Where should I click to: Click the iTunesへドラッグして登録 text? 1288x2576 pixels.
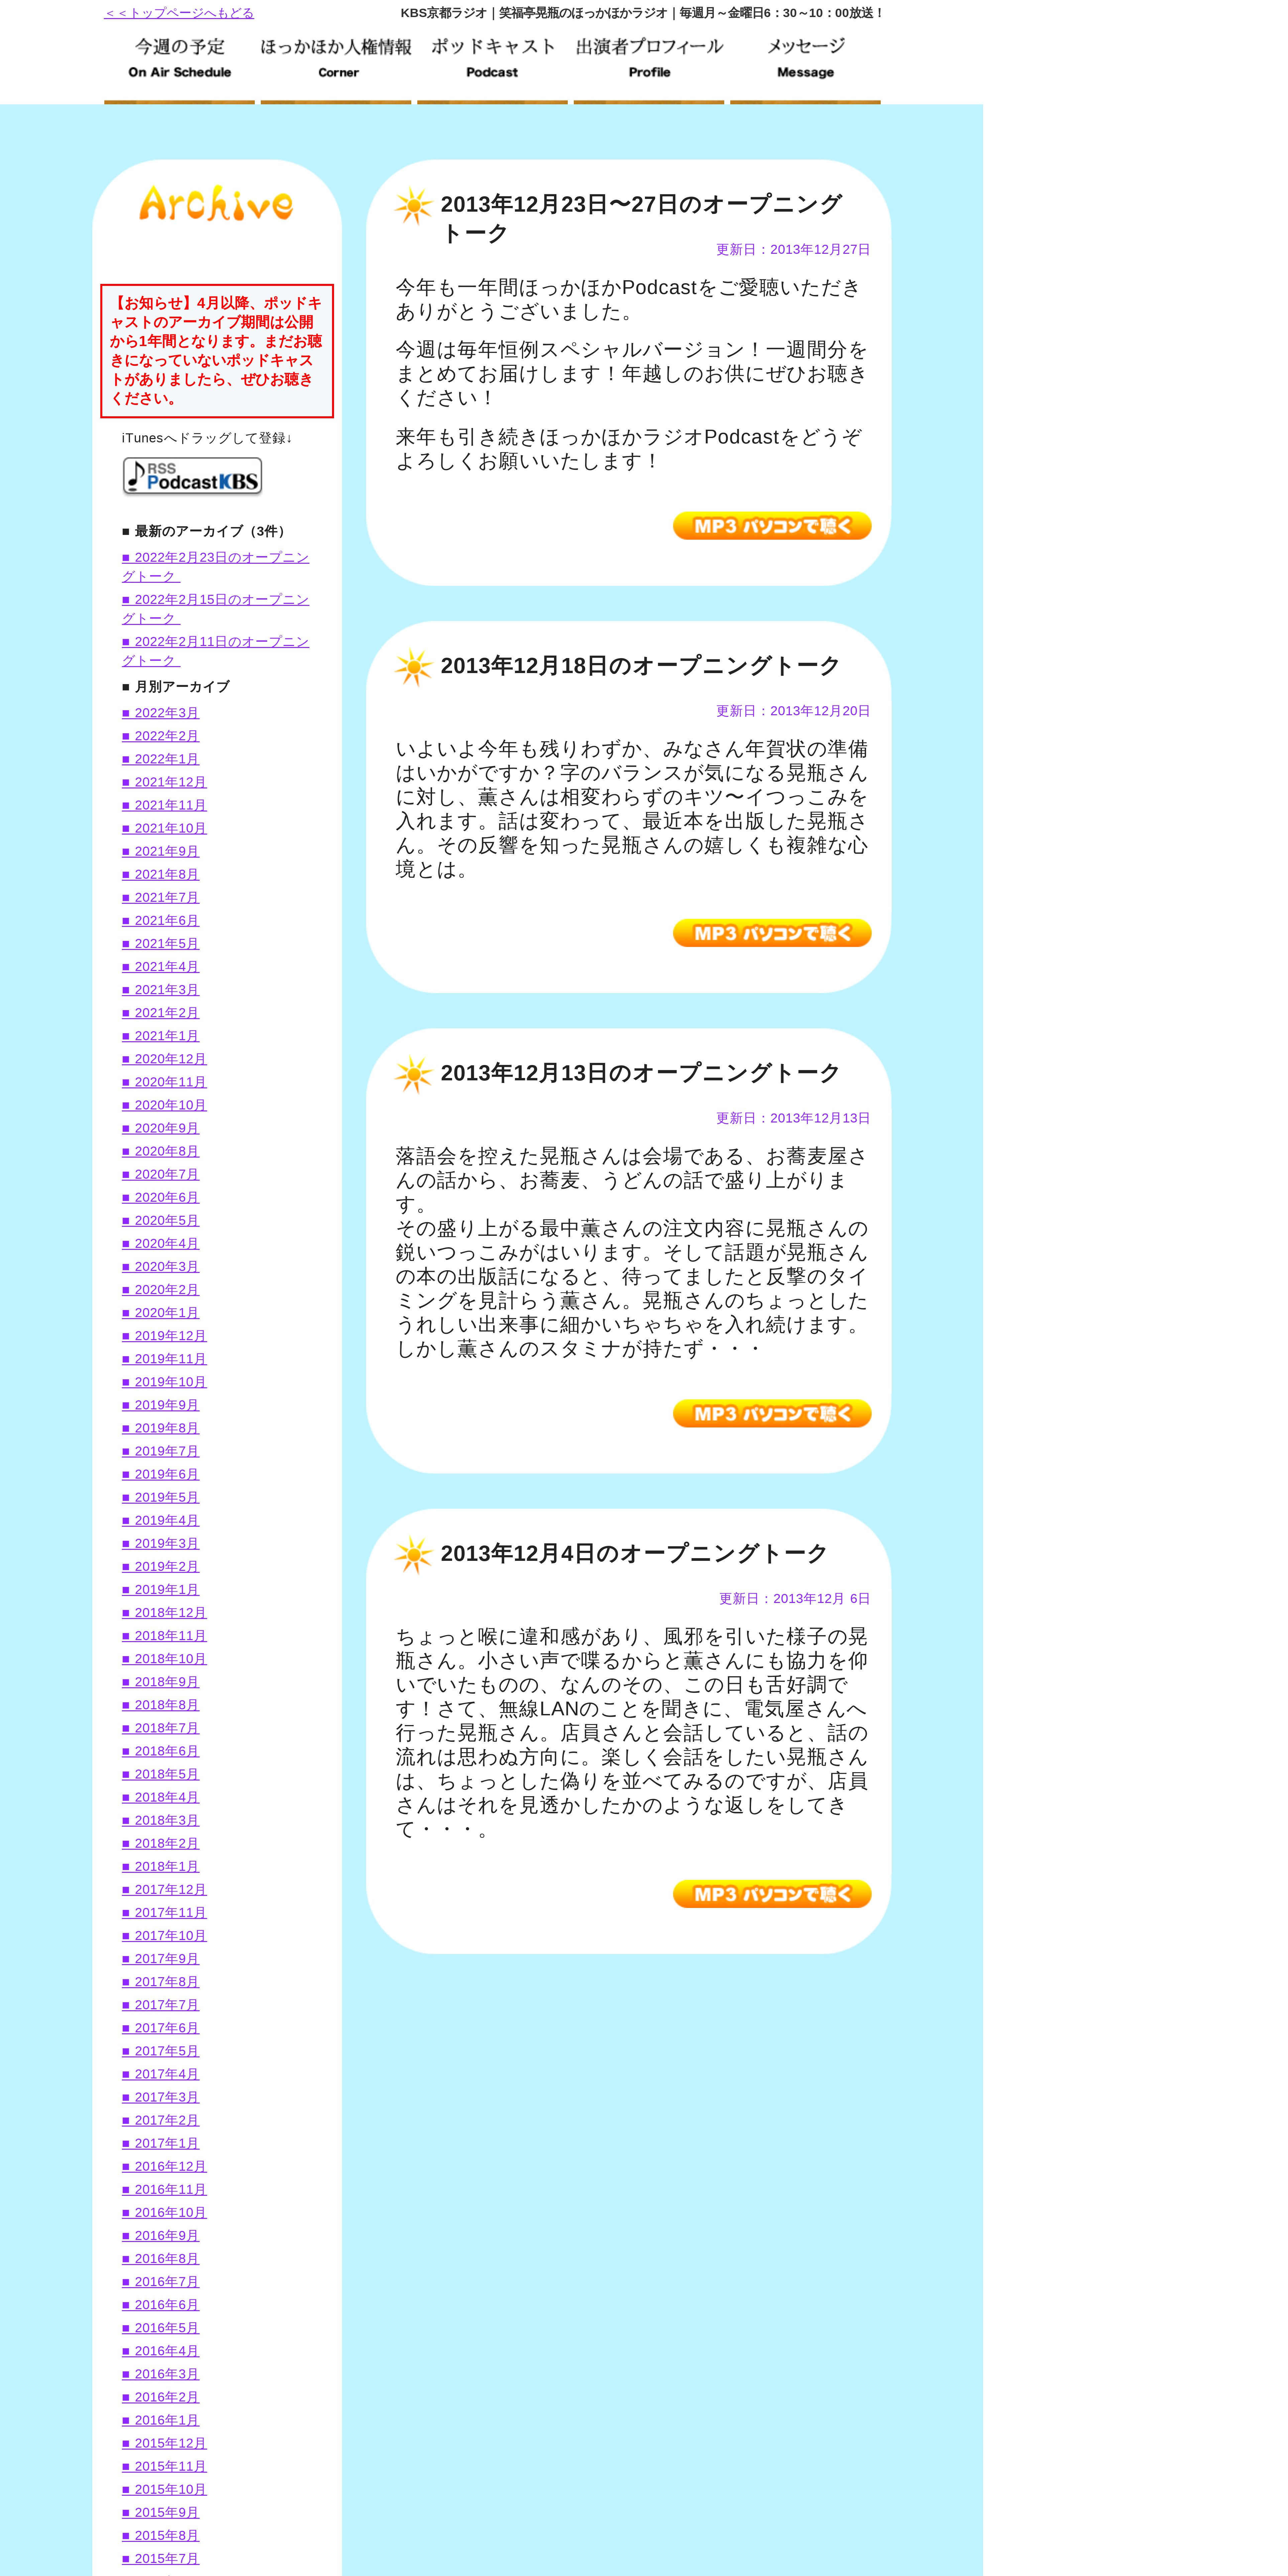pyautogui.click(x=207, y=438)
